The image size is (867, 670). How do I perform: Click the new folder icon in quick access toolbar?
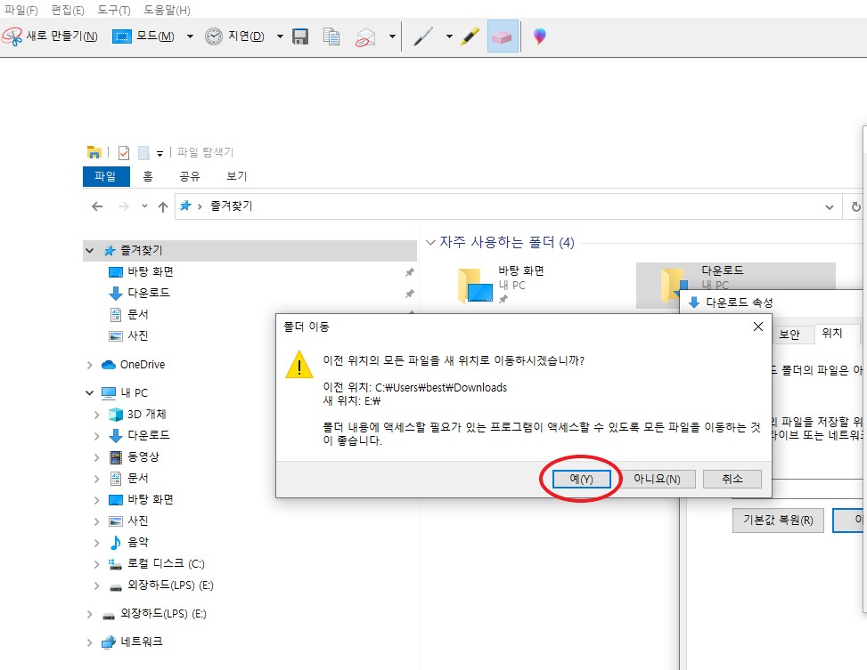pos(143,152)
